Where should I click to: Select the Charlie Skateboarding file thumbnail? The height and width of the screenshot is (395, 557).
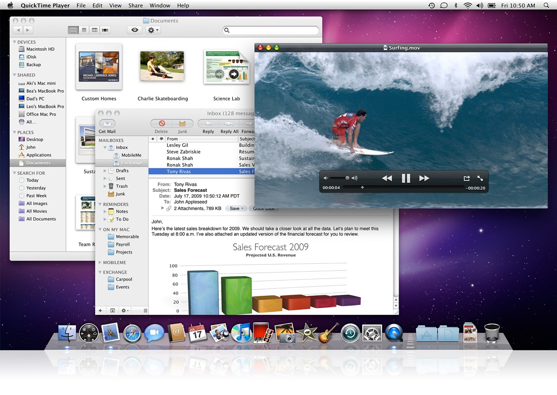pyautogui.click(x=162, y=66)
